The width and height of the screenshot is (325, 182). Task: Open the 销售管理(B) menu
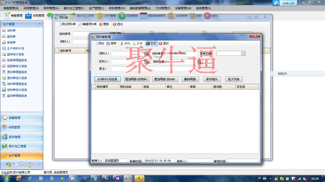11,8
